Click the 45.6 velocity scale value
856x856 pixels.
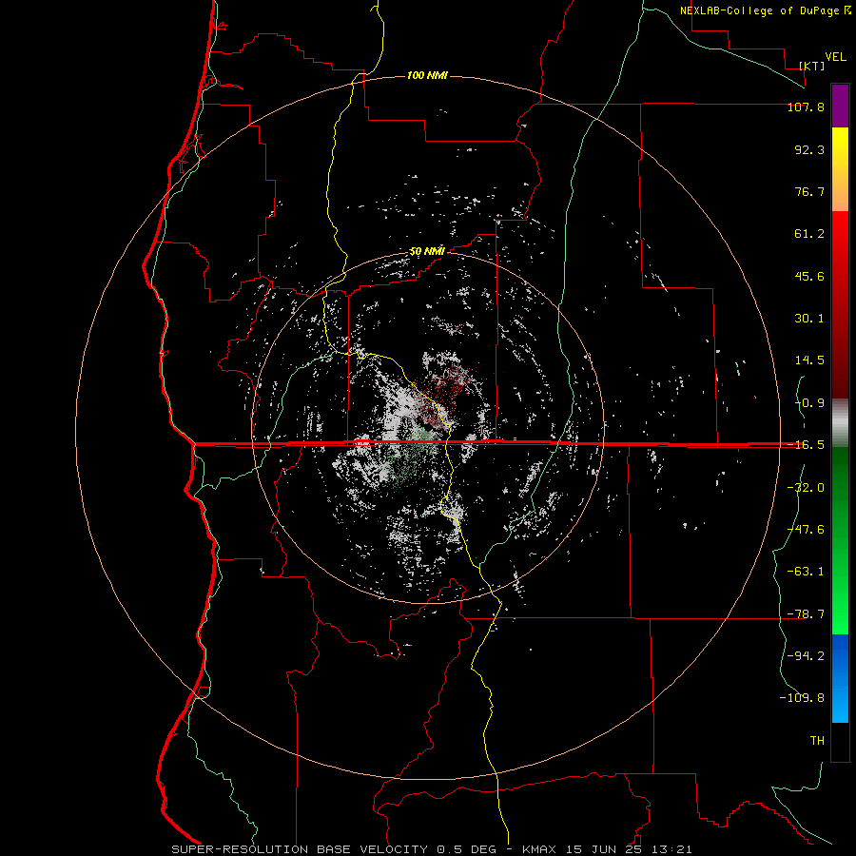(x=809, y=276)
